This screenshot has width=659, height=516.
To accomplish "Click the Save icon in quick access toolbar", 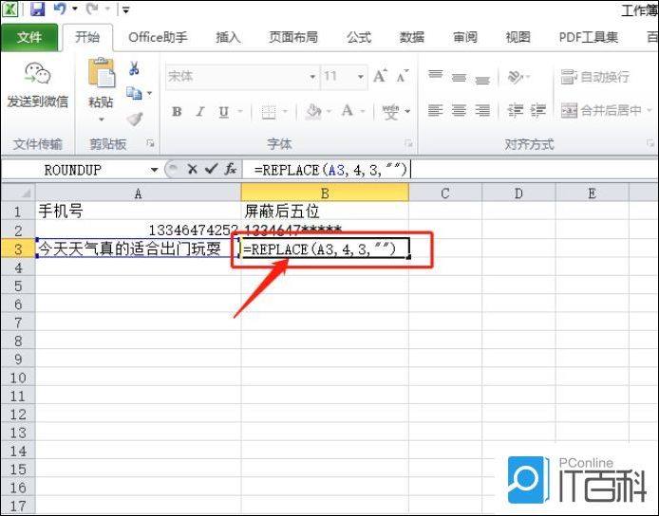I will click(x=38, y=9).
